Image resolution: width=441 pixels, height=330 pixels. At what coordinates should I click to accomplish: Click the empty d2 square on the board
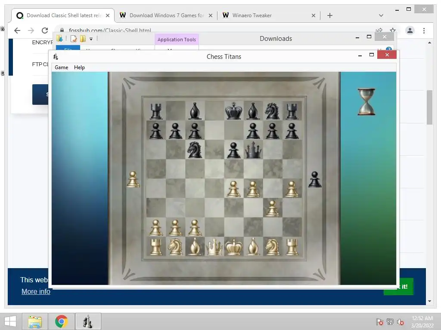tap(214, 227)
